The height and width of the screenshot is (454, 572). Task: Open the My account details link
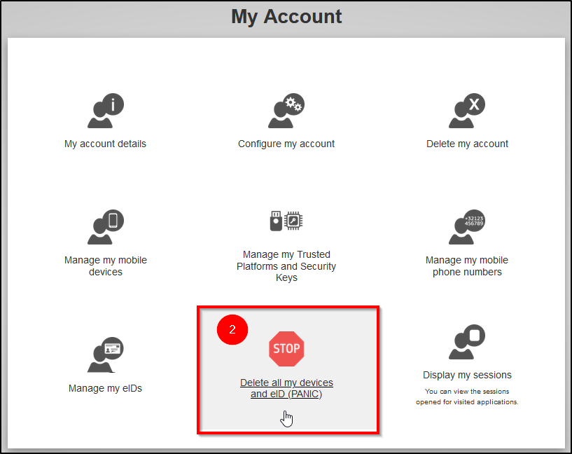coord(106,144)
